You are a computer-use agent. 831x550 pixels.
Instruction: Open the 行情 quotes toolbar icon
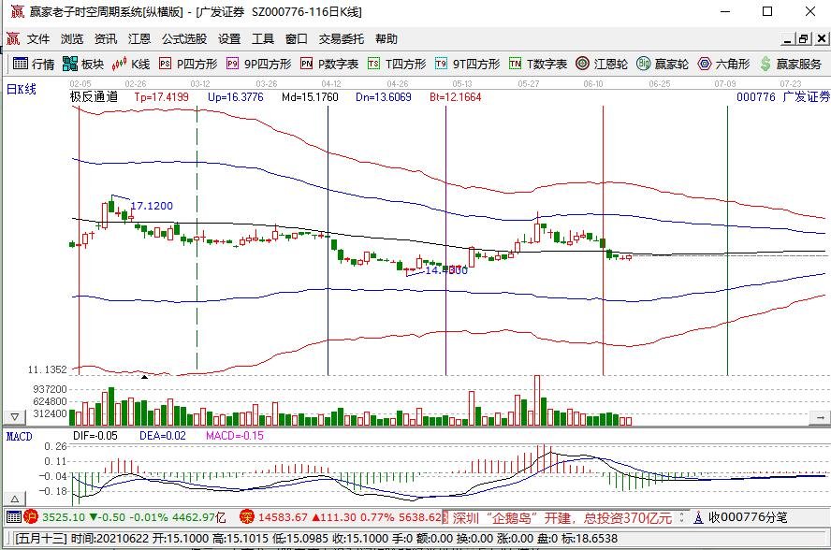pyautogui.click(x=34, y=65)
